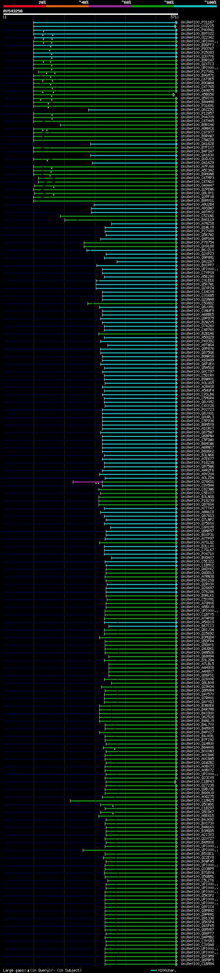The height and width of the screenshot is (973, 220).
Task: Select hit label UniRef100_B9GWA4
Action: 197,83
